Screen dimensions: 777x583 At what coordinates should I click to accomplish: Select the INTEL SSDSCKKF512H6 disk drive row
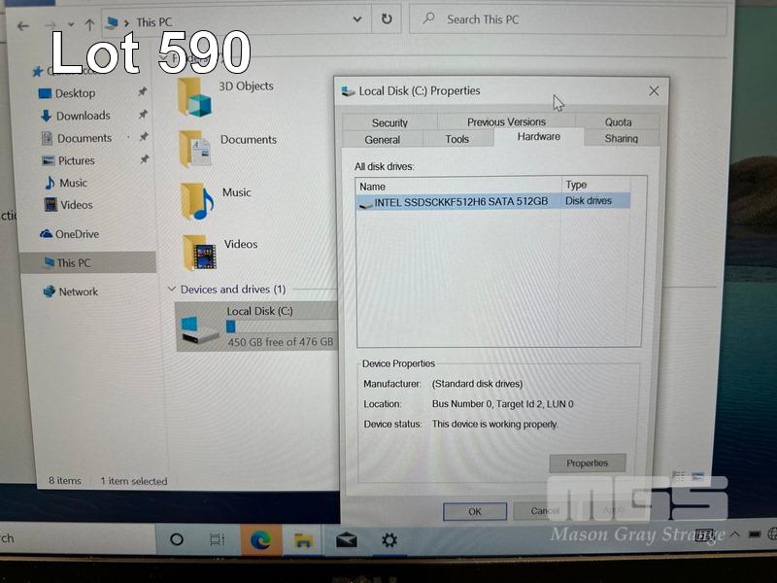pos(460,202)
